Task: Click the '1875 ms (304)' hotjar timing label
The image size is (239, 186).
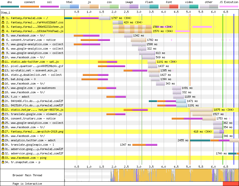Action: pyautogui.click(x=224, y=110)
